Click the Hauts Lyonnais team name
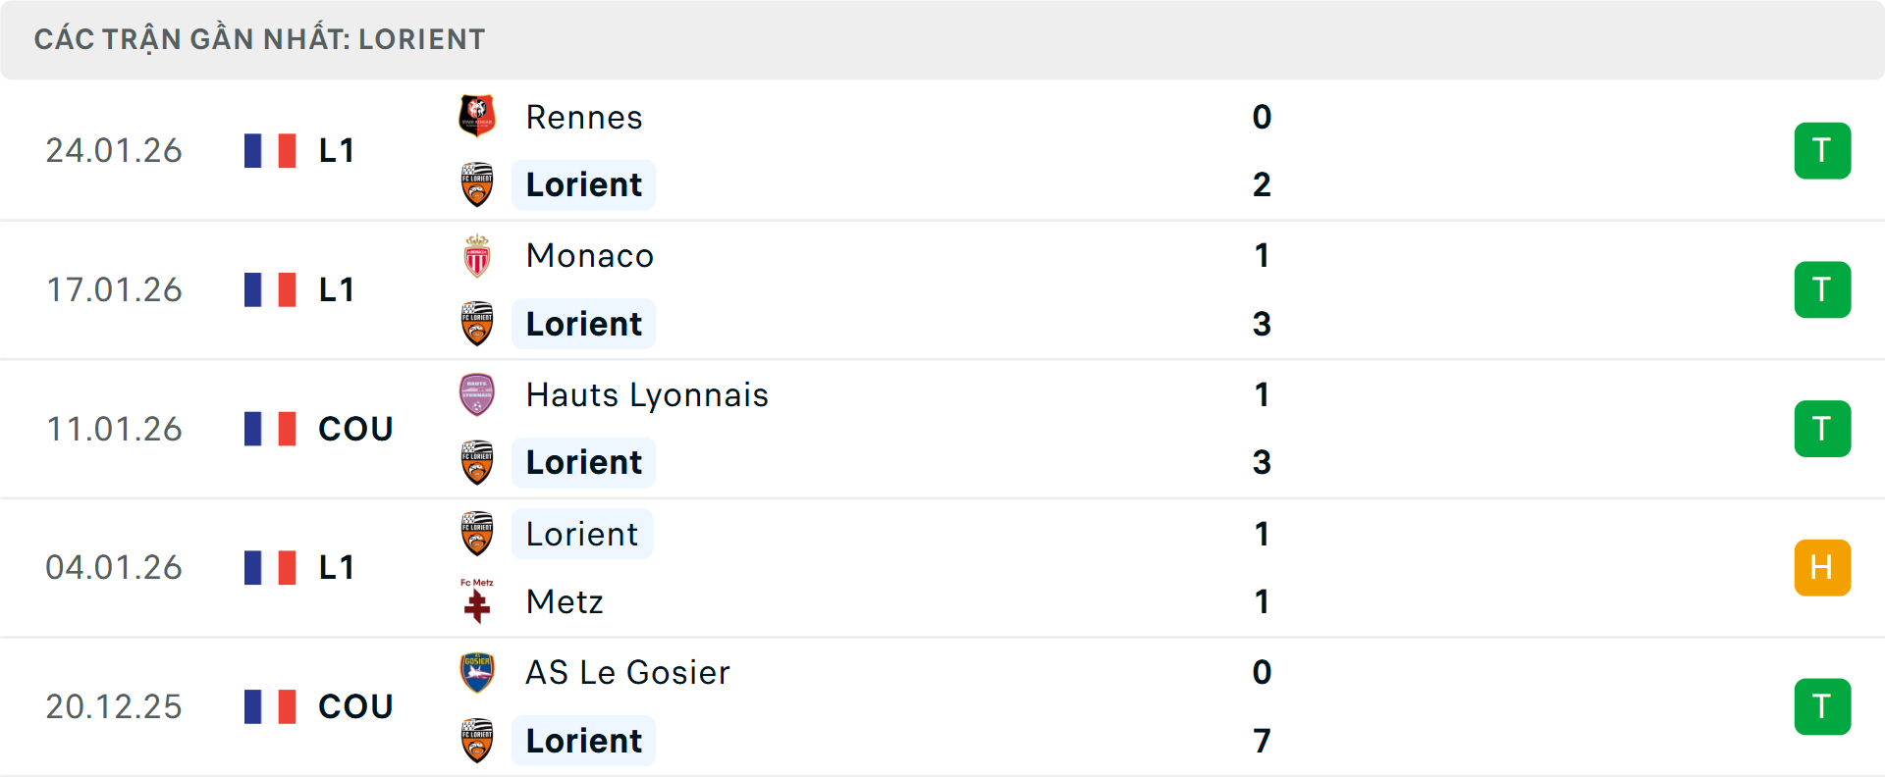 pos(646,394)
